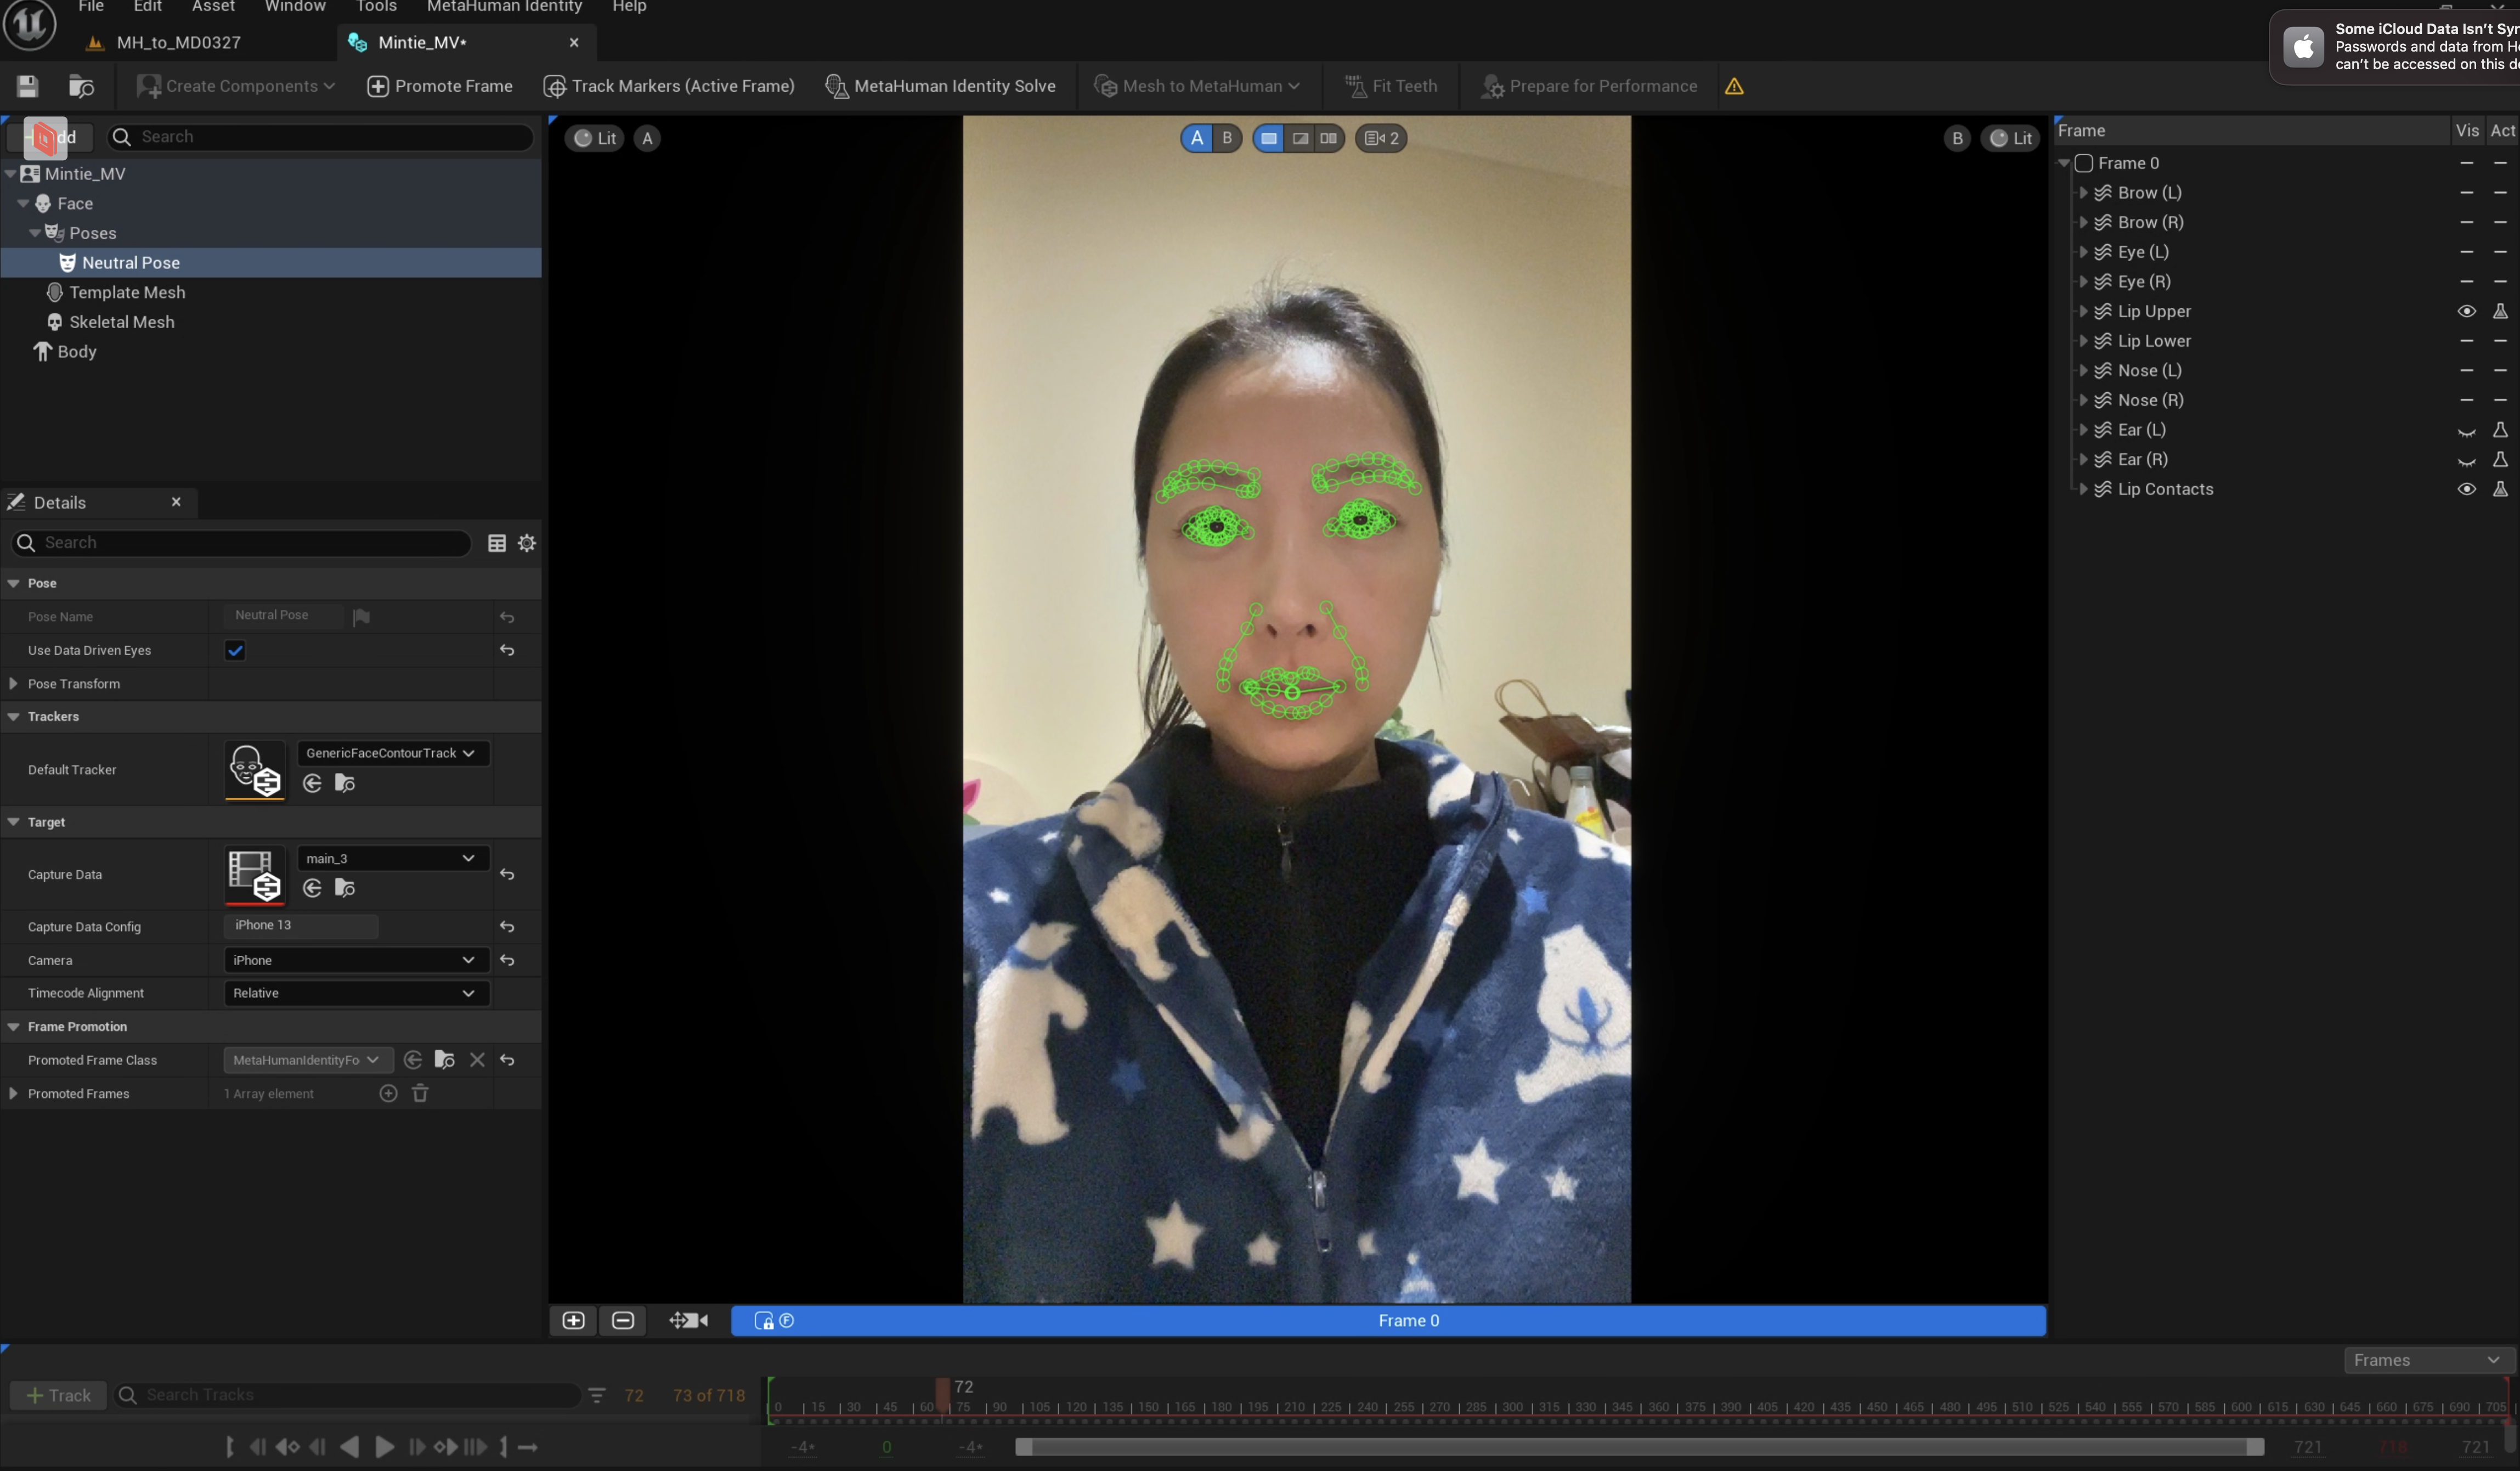
Task: Click the Save asset icon
Action: [x=27, y=86]
